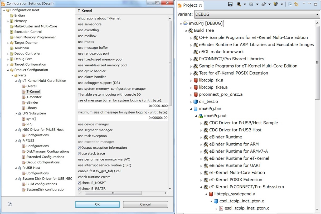The width and height of the screenshot is (321, 214).
Task: Expand the Memory tree node
Action: [8, 21]
